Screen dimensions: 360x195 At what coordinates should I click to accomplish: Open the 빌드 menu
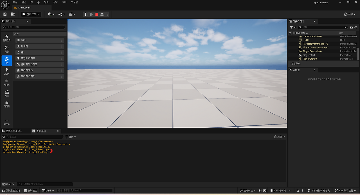(x=46, y=2)
